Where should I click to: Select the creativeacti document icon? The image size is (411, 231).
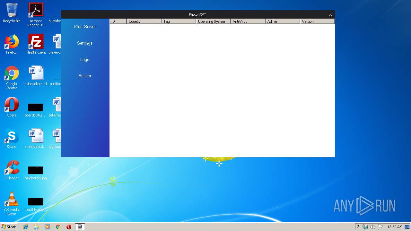coord(36,139)
